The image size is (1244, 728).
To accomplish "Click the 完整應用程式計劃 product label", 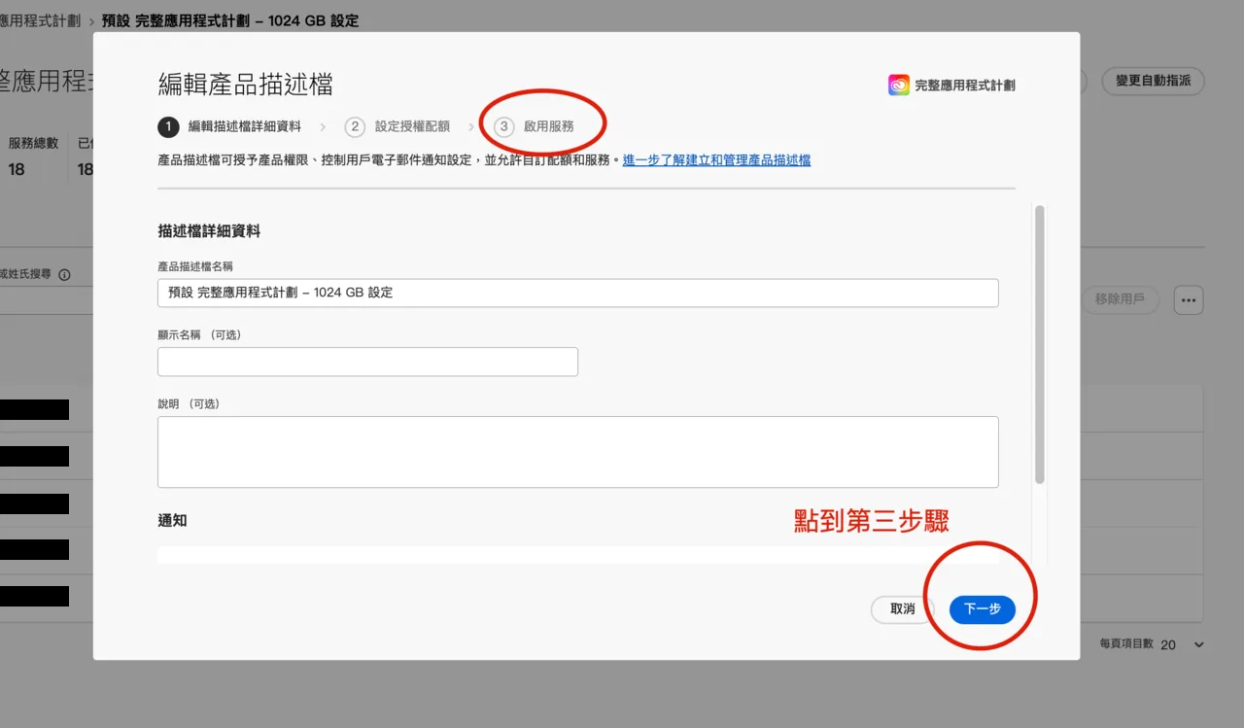I will pyautogui.click(x=965, y=86).
